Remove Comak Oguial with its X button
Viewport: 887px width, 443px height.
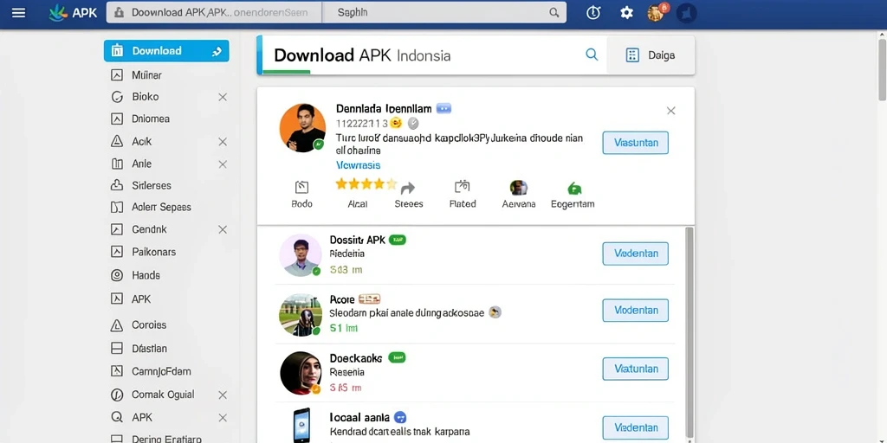[223, 395]
